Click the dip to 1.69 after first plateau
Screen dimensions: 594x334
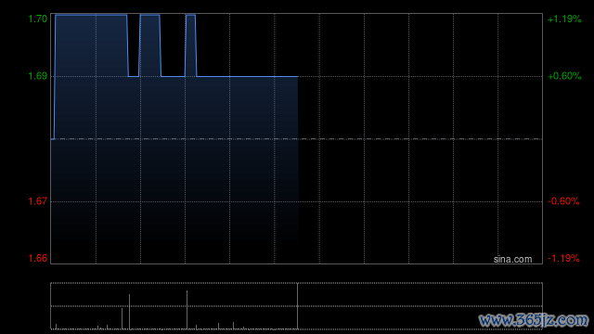point(134,76)
